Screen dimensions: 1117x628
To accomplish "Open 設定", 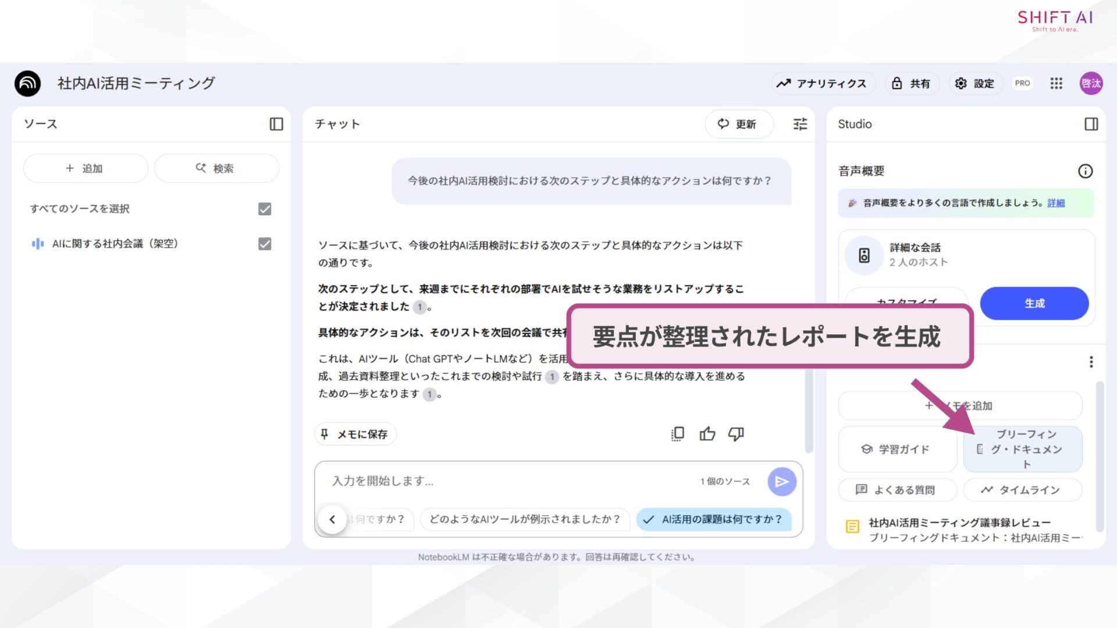I will (x=975, y=83).
